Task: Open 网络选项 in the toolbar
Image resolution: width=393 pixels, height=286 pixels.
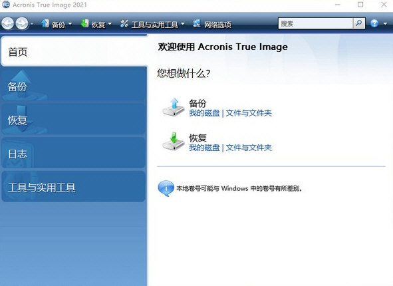Action: click(217, 25)
